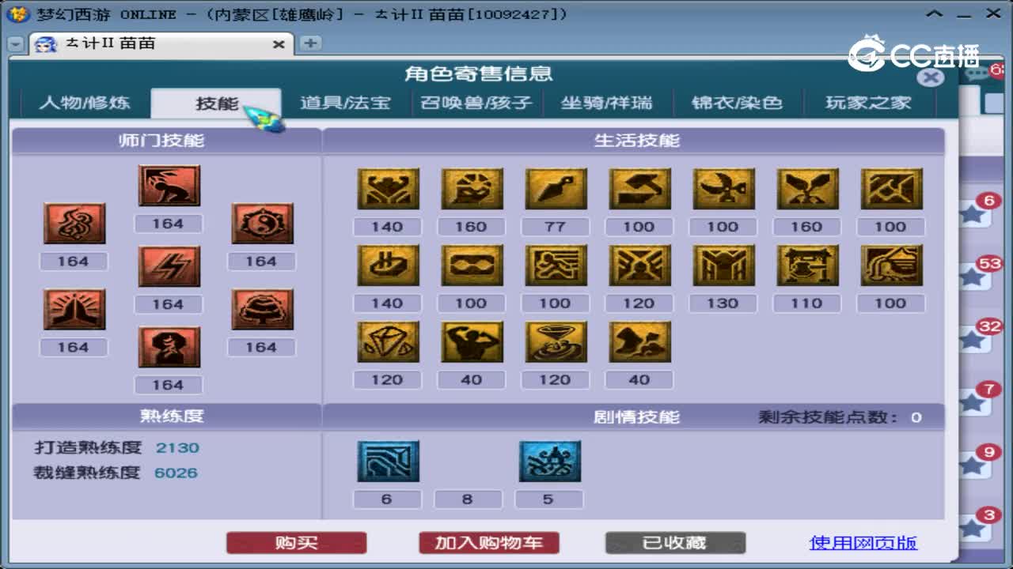Image resolution: width=1013 pixels, height=569 pixels.
Task: Click the star icon with badge 32
Action: click(x=972, y=341)
